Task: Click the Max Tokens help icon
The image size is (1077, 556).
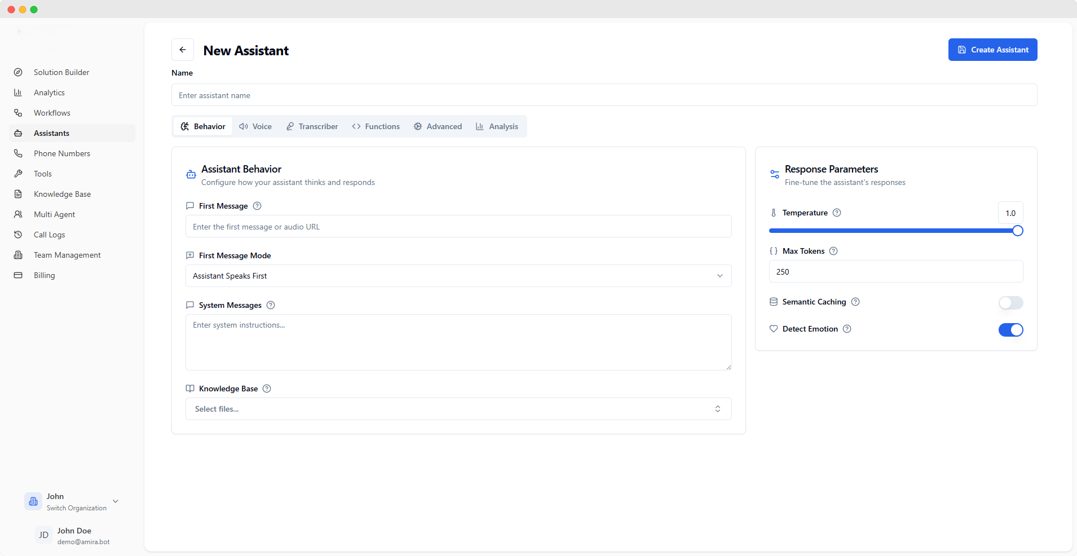Action: [834, 251]
